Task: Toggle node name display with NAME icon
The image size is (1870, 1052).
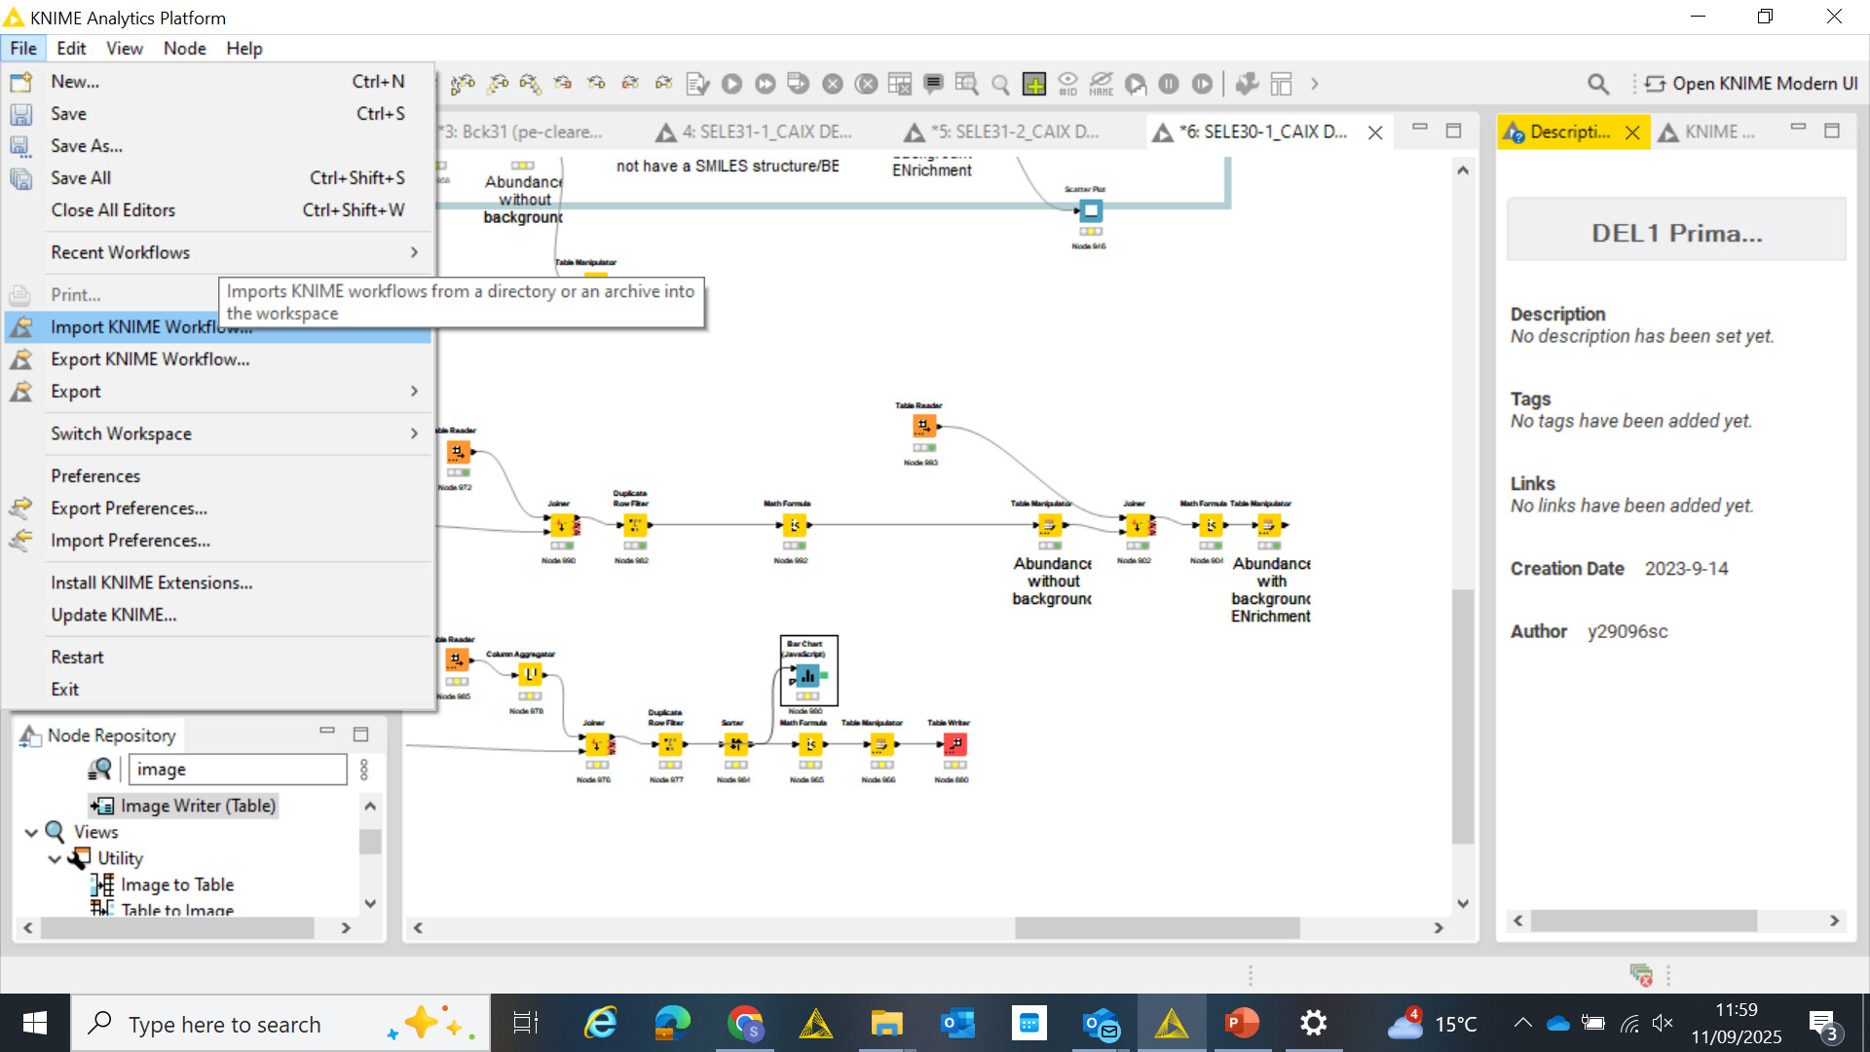Action: tap(1102, 84)
